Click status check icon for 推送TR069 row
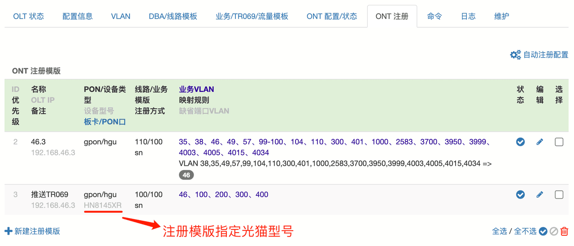The image size is (574, 246). pyautogui.click(x=520, y=194)
